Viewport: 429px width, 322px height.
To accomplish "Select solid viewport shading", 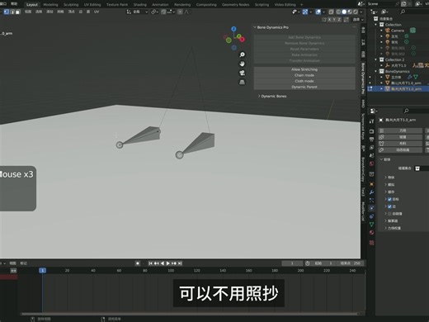I will pyautogui.click(x=344, y=12).
